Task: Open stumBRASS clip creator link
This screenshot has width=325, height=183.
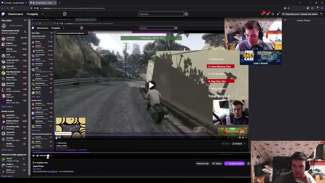Action: click(53, 172)
